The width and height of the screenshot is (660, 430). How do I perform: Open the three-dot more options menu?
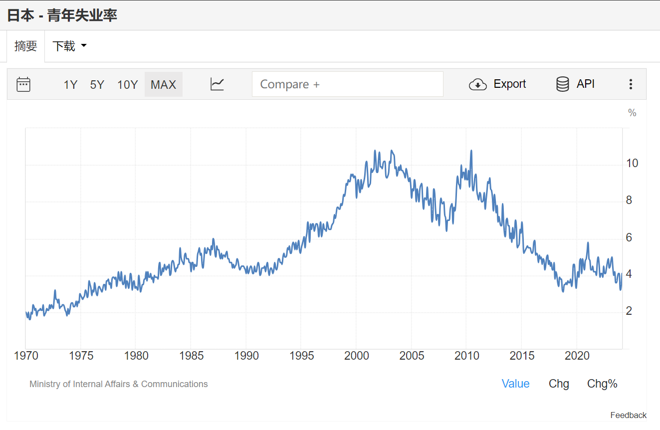pos(631,84)
